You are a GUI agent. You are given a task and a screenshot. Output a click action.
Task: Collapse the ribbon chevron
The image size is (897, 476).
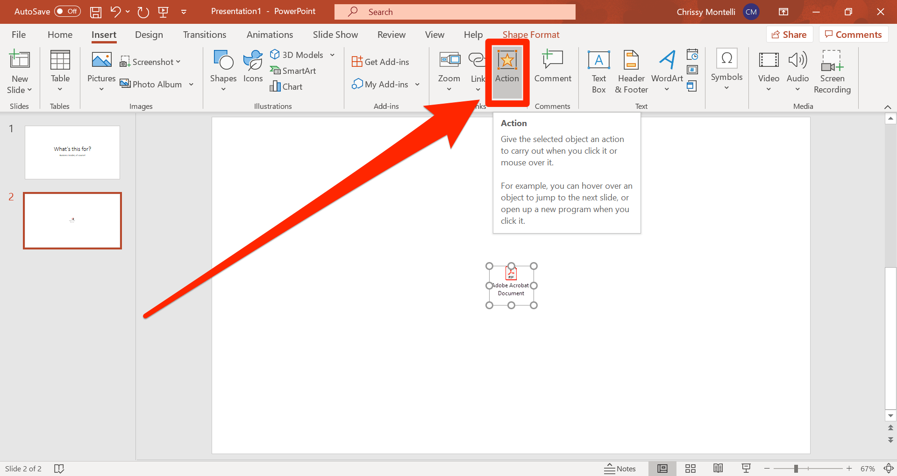887,107
